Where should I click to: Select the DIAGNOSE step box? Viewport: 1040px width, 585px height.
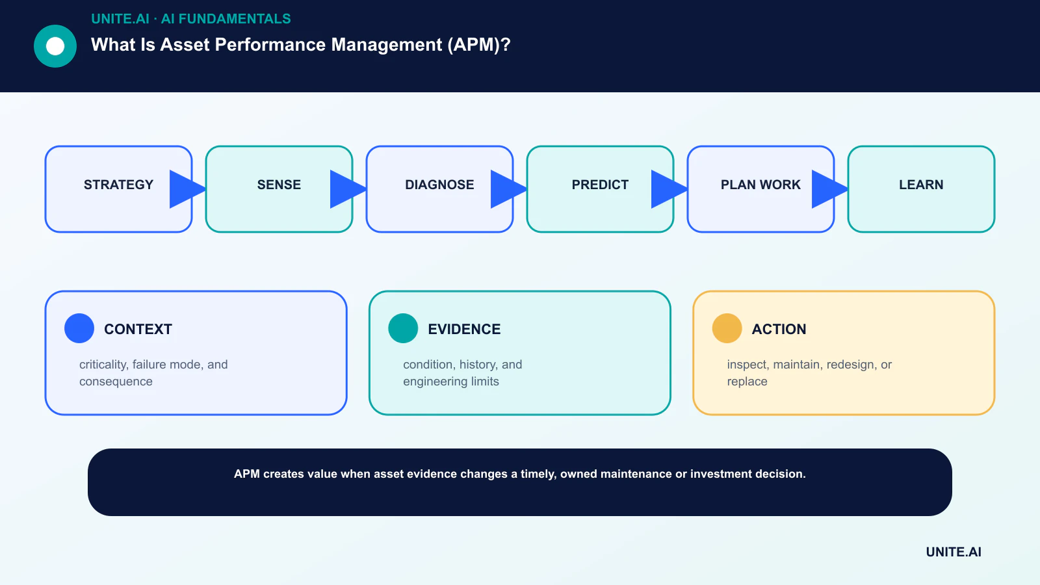click(x=439, y=189)
